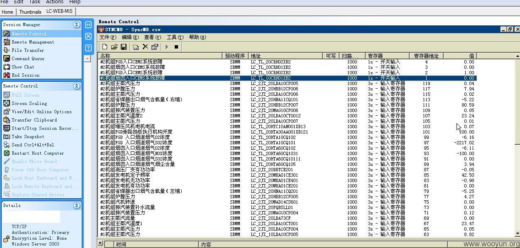Click the Delete X toolbar icon

145,47
